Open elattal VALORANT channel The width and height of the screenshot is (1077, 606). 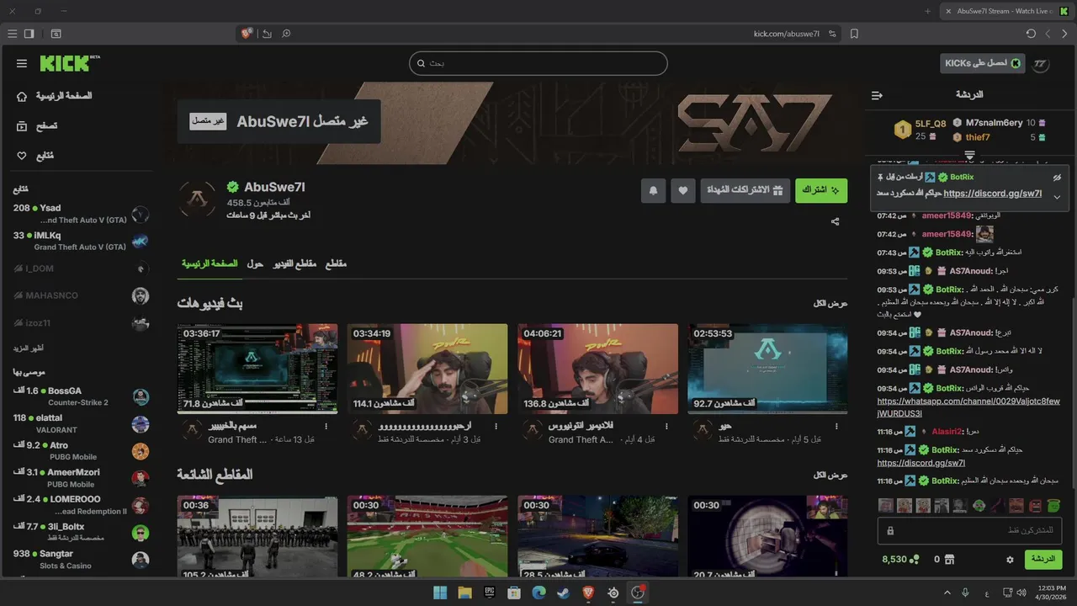pyautogui.click(x=81, y=423)
